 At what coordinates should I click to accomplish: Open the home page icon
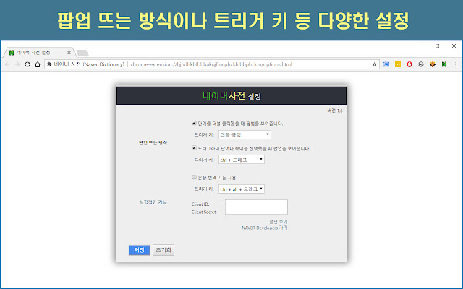click(x=38, y=64)
